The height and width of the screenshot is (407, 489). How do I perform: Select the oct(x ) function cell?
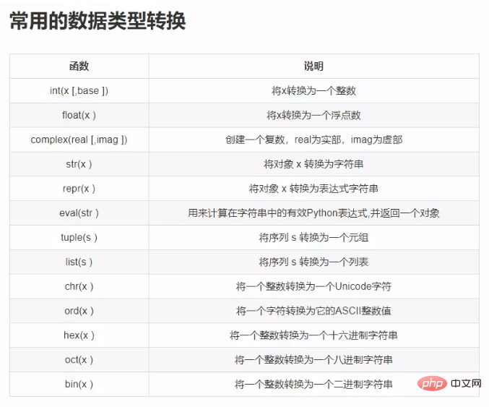click(79, 359)
